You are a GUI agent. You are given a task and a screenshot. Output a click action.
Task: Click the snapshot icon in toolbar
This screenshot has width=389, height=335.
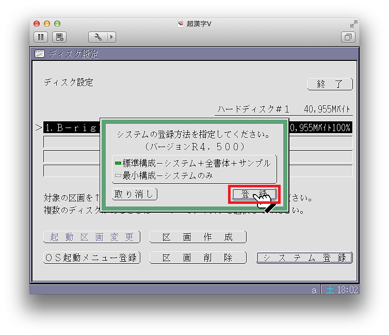[x=60, y=37]
